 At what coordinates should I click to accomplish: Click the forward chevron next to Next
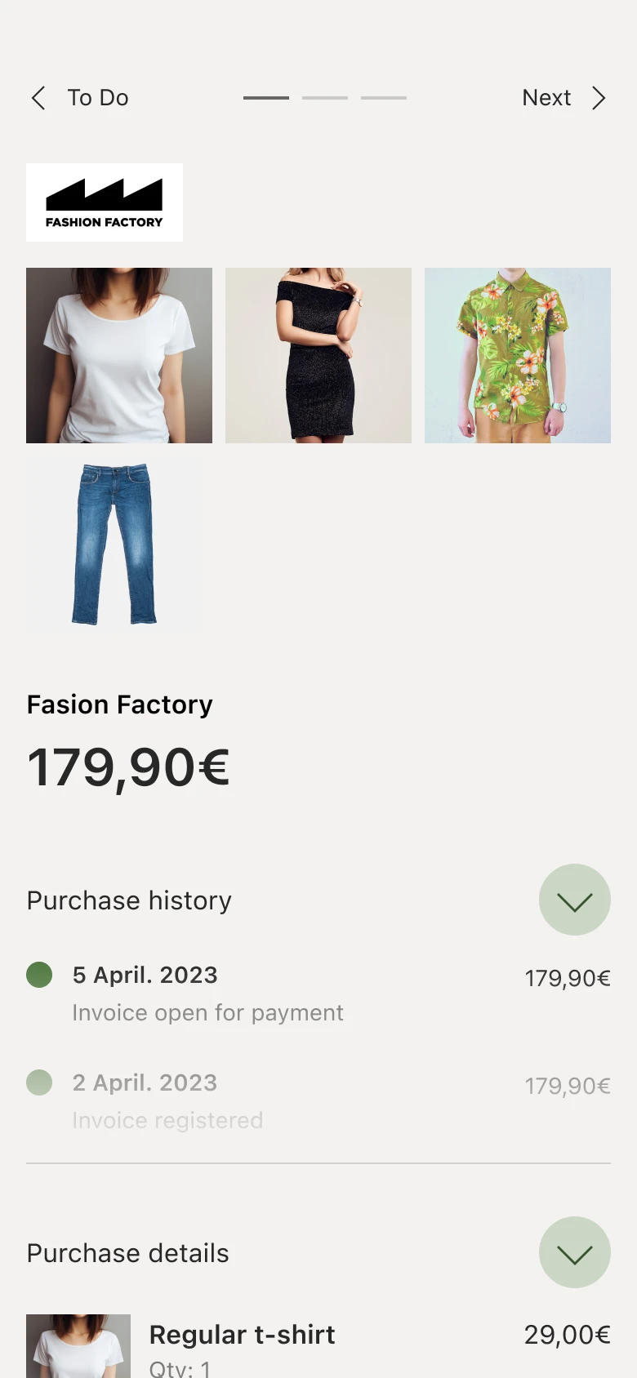pyautogui.click(x=599, y=98)
